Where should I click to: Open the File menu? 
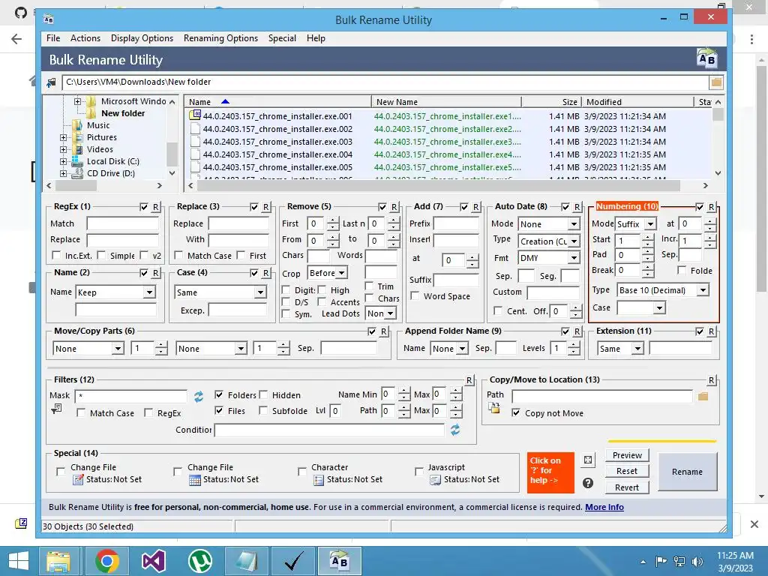point(53,38)
